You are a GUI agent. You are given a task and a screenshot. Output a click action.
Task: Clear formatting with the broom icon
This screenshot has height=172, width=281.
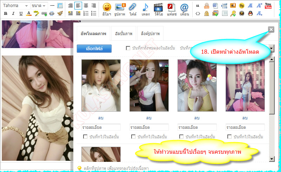click(60, 13)
